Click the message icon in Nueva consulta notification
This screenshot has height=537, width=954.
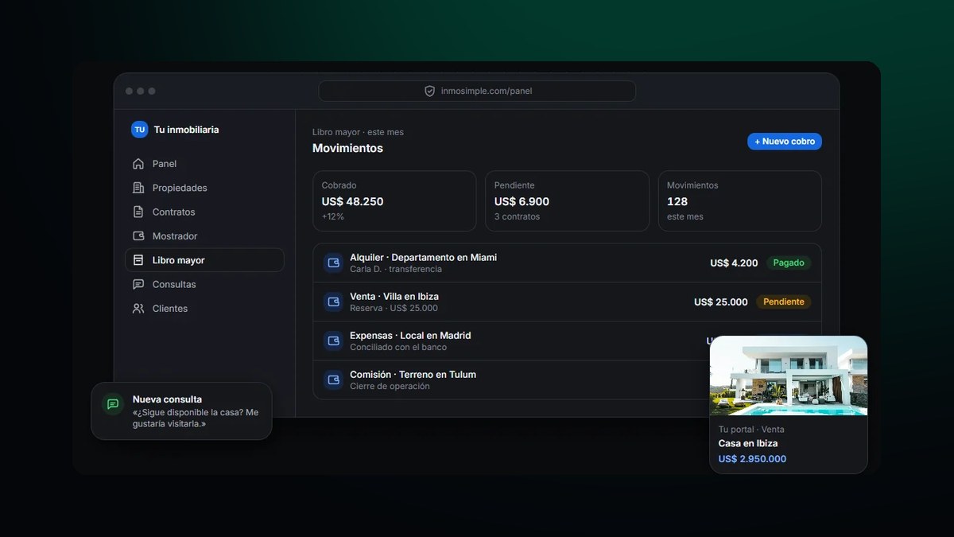113,404
